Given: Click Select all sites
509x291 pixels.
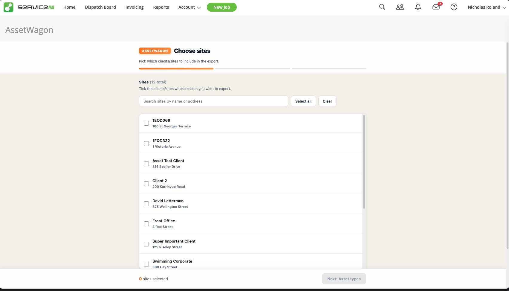Looking at the screenshot, I should click(x=303, y=101).
